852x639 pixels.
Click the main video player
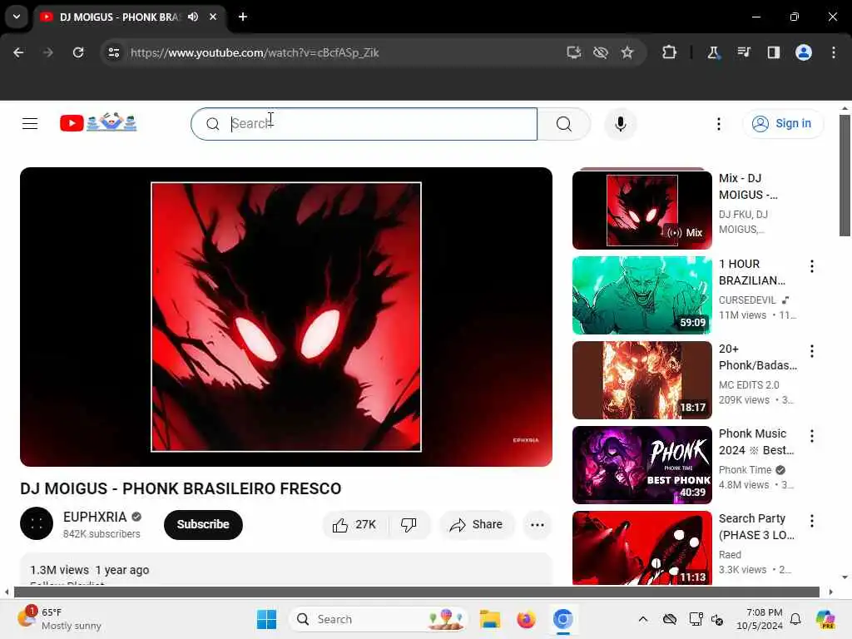[286, 317]
